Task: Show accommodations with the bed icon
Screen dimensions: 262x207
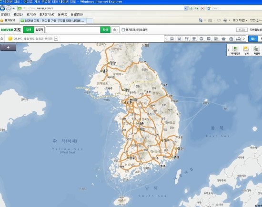Action: [238, 39]
